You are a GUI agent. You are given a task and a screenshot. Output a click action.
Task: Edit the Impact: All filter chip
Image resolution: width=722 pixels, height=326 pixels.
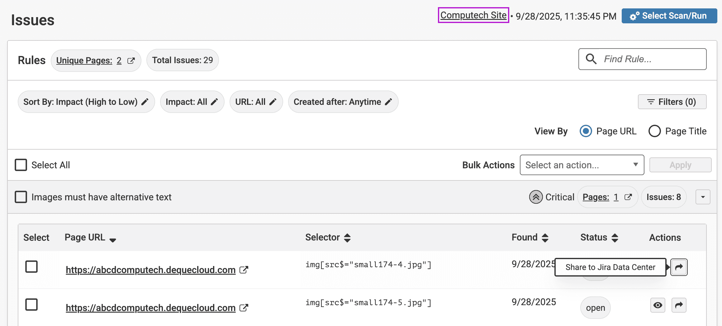192,102
